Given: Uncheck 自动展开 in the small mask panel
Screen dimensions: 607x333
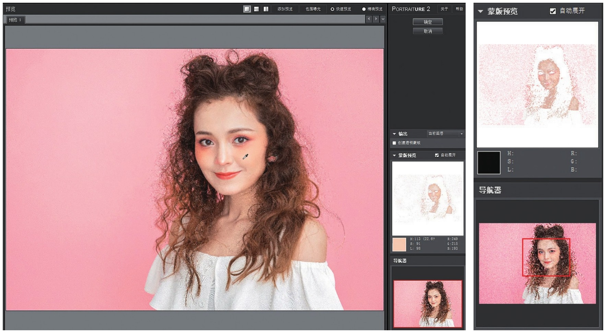Looking at the screenshot, I should point(437,155).
